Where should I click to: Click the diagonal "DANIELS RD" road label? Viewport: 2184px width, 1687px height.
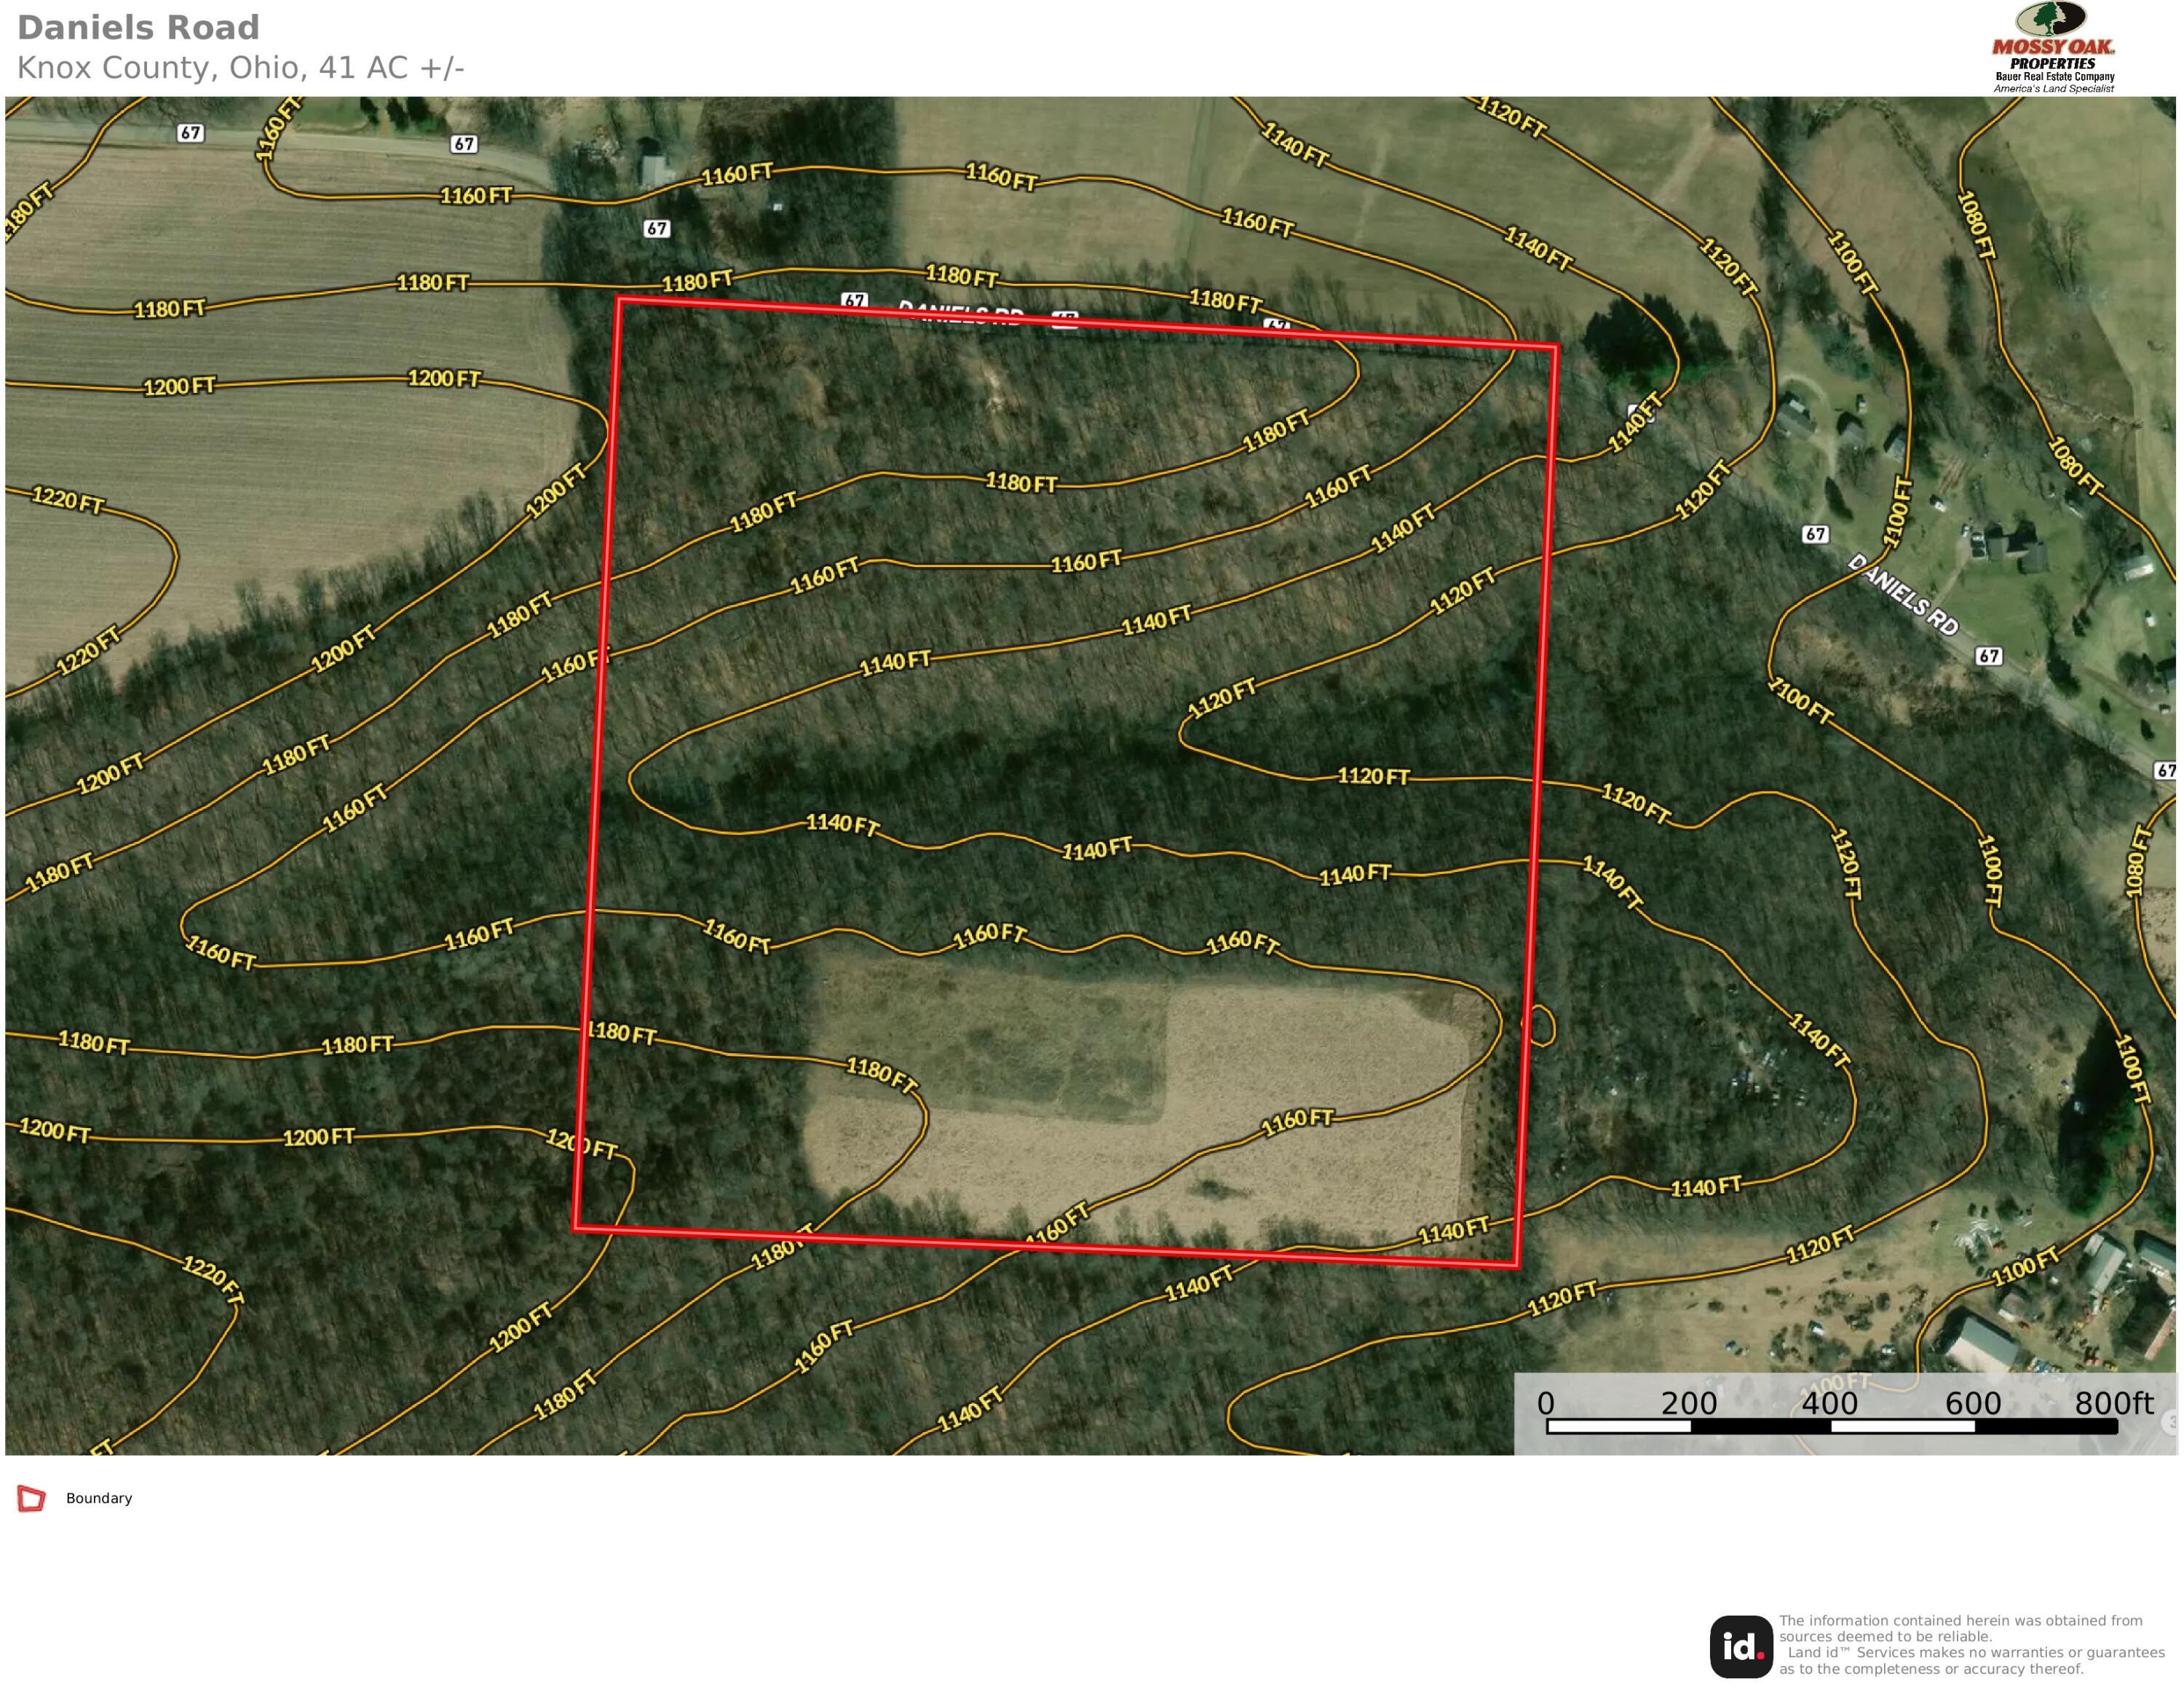point(1903,595)
